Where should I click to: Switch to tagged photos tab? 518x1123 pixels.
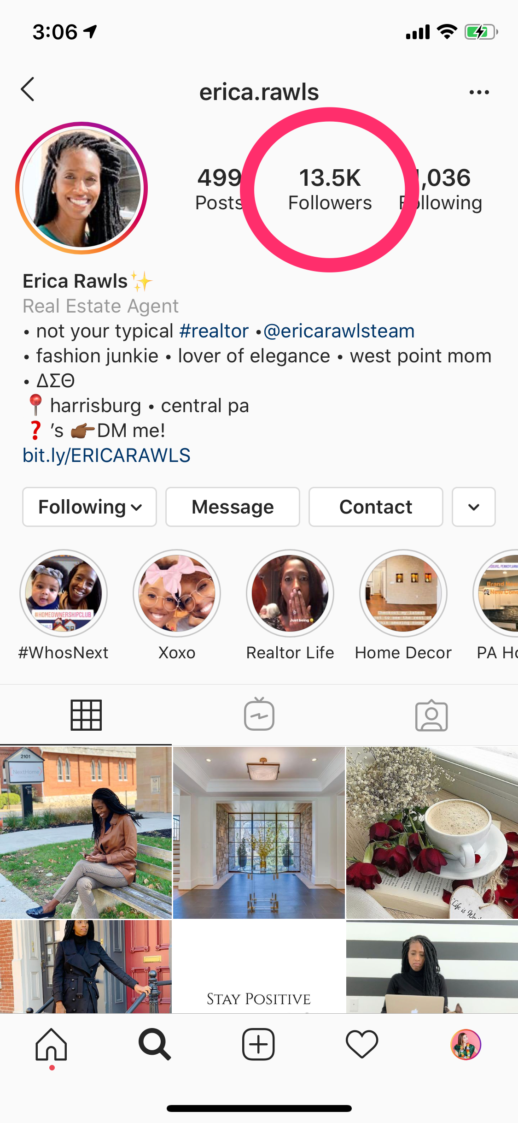point(431,715)
